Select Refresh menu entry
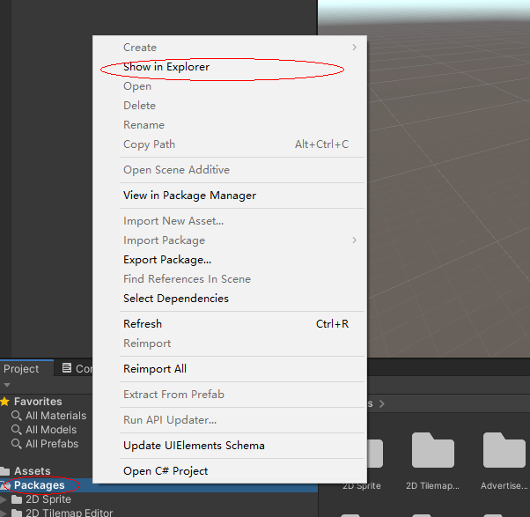The image size is (530, 517). tap(230, 324)
